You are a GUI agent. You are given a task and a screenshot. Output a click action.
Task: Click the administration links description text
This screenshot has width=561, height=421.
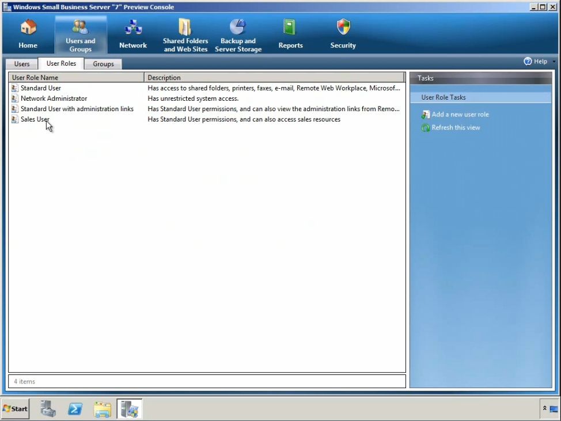click(x=274, y=109)
